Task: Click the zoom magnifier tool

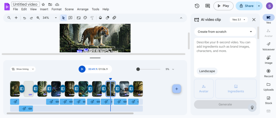Action: click(x=38, y=18)
